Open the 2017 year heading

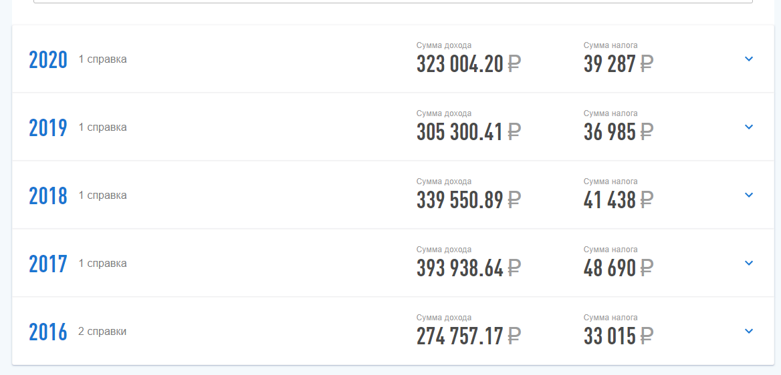[48, 264]
